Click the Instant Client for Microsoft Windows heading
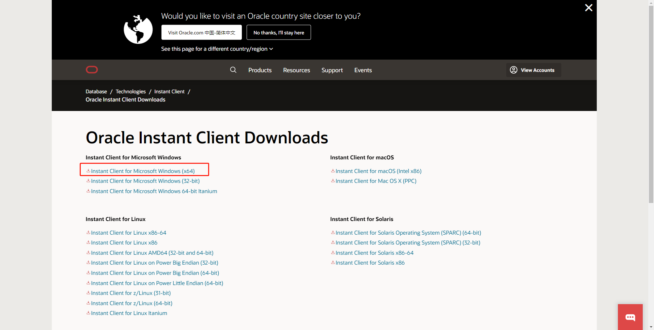Viewport: 654px width, 330px height. point(133,157)
